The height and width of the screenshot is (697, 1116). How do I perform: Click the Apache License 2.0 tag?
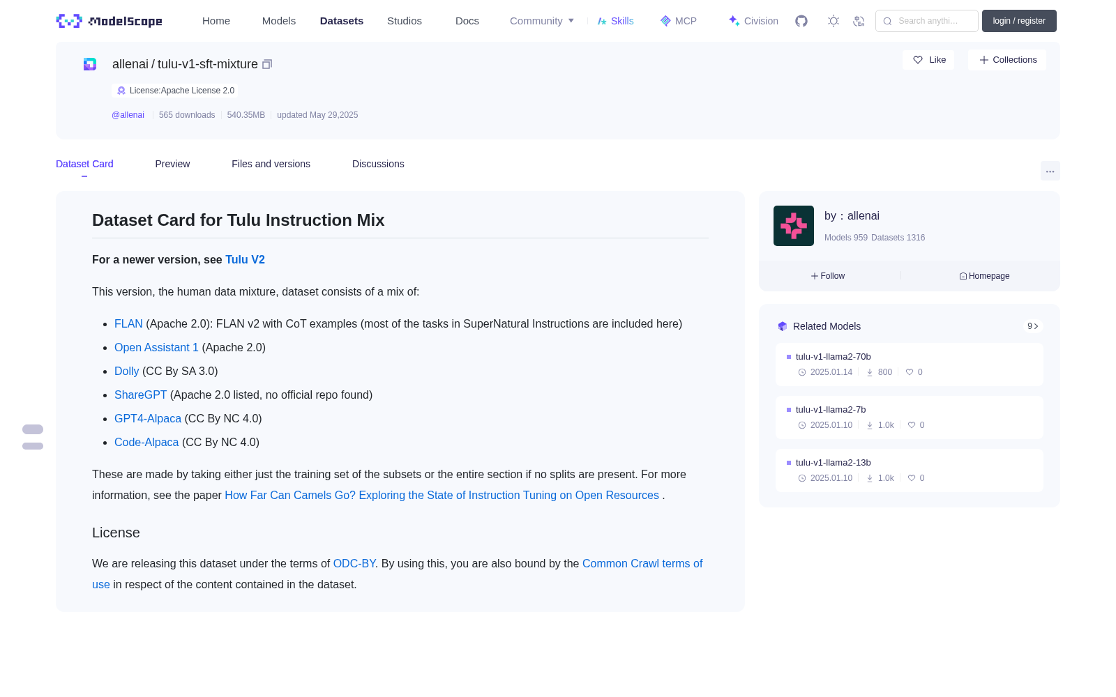(x=174, y=91)
